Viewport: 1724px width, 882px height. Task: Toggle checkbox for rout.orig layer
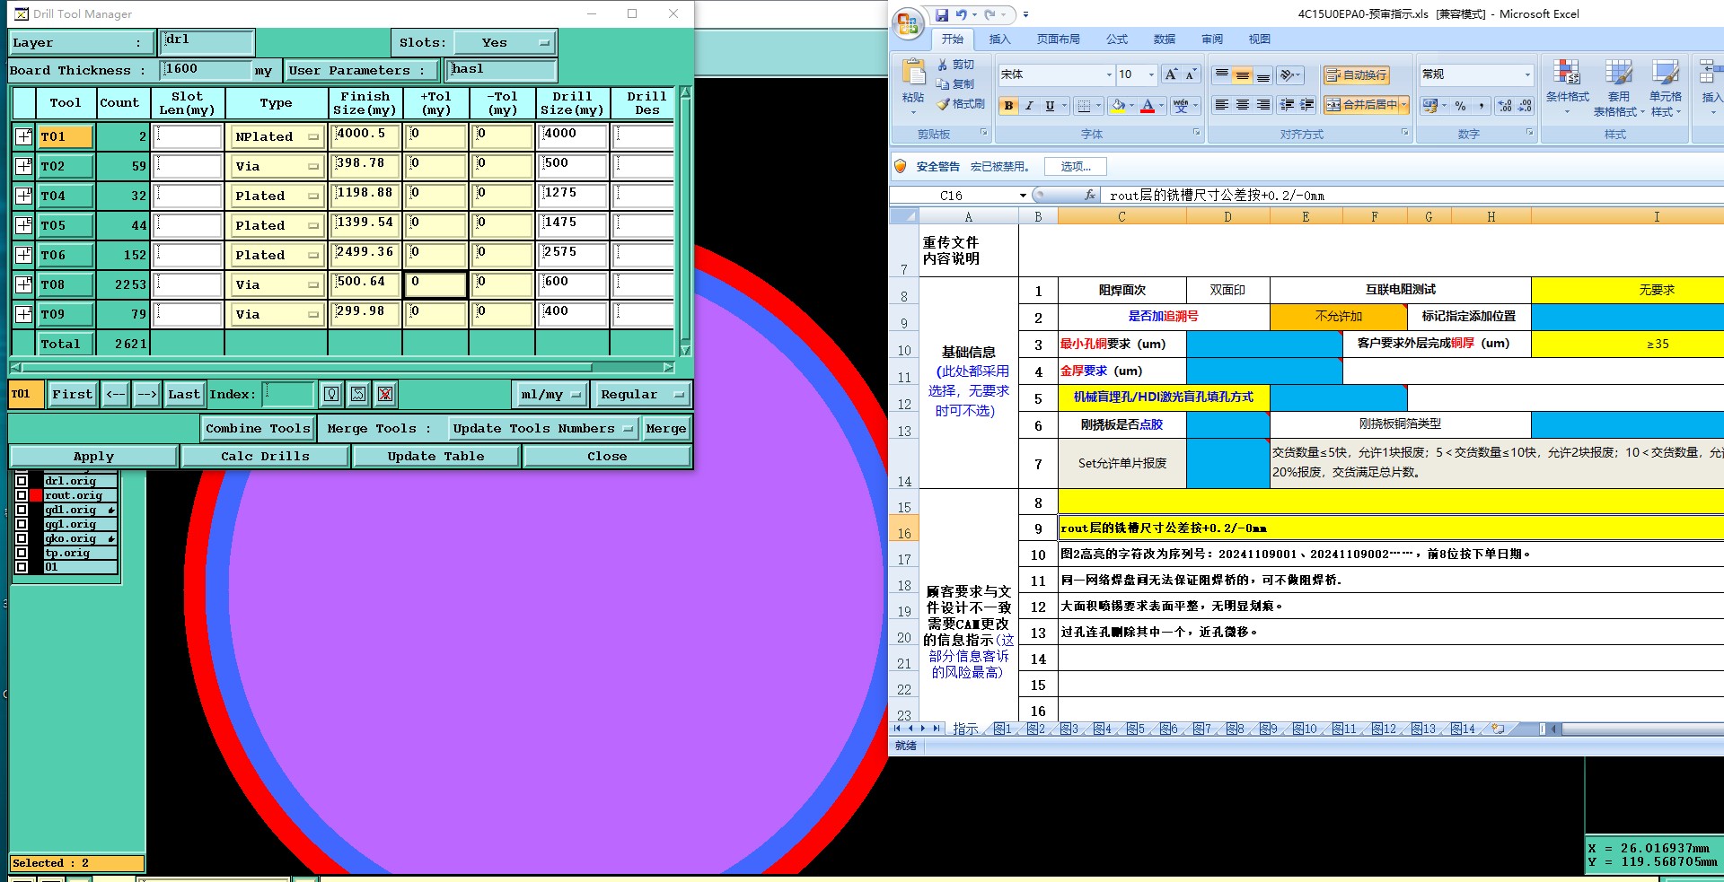[x=22, y=495]
